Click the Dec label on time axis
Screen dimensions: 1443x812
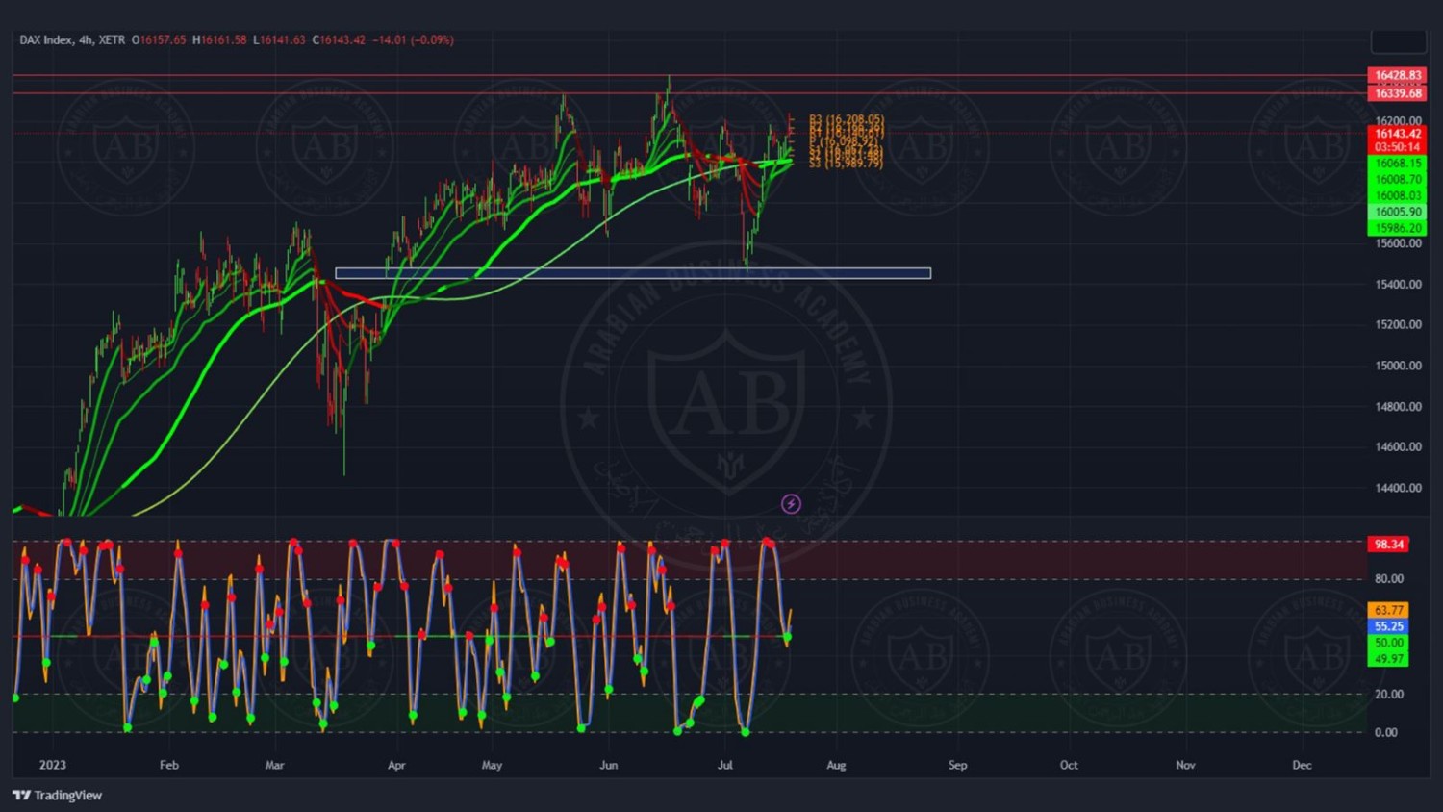click(x=1302, y=766)
